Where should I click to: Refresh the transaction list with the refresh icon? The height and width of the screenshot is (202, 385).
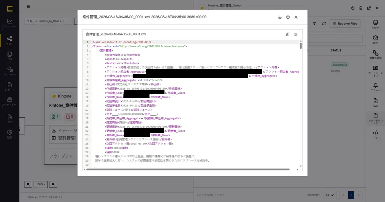324,24
